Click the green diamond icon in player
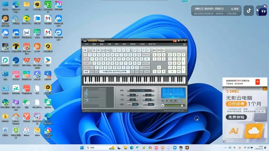The width and height of the screenshot is (269, 151). pyautogui.click(x=184, y=101)
